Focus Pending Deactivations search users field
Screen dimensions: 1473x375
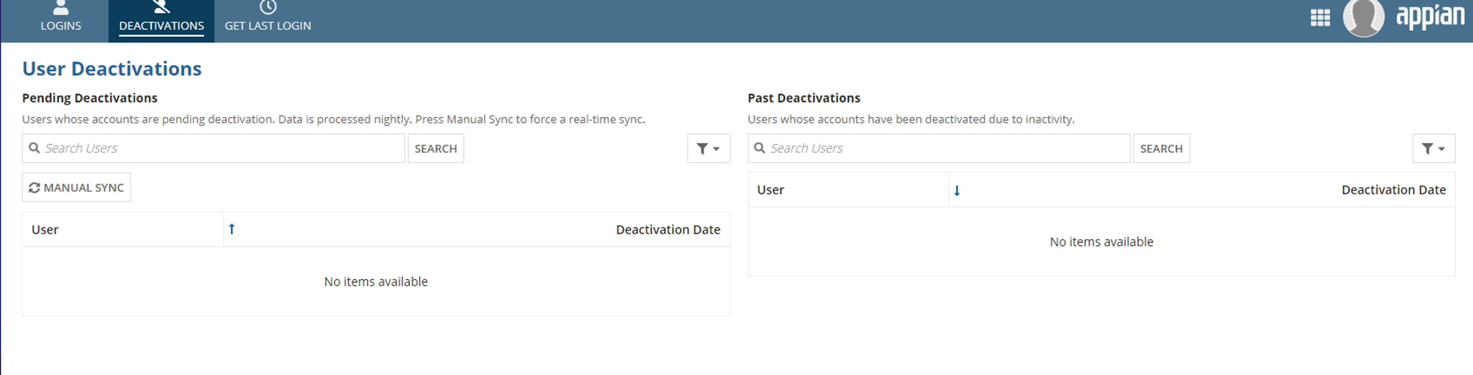[x=213, y=148]
